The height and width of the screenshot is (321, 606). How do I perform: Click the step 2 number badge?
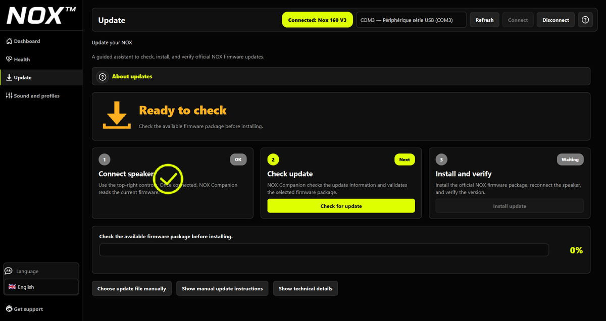point(273,159)
